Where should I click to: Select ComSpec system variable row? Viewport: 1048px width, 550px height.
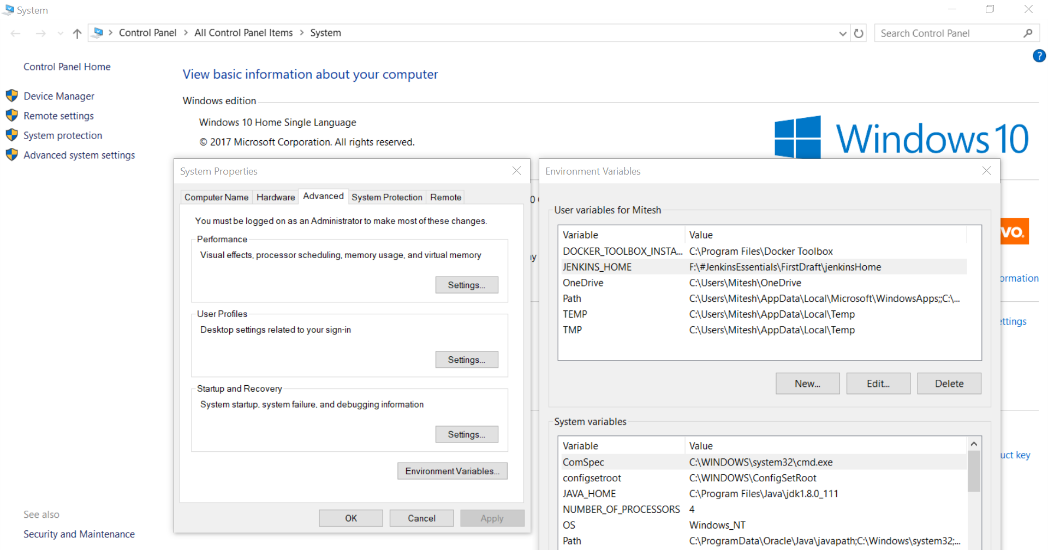(764, 462)
